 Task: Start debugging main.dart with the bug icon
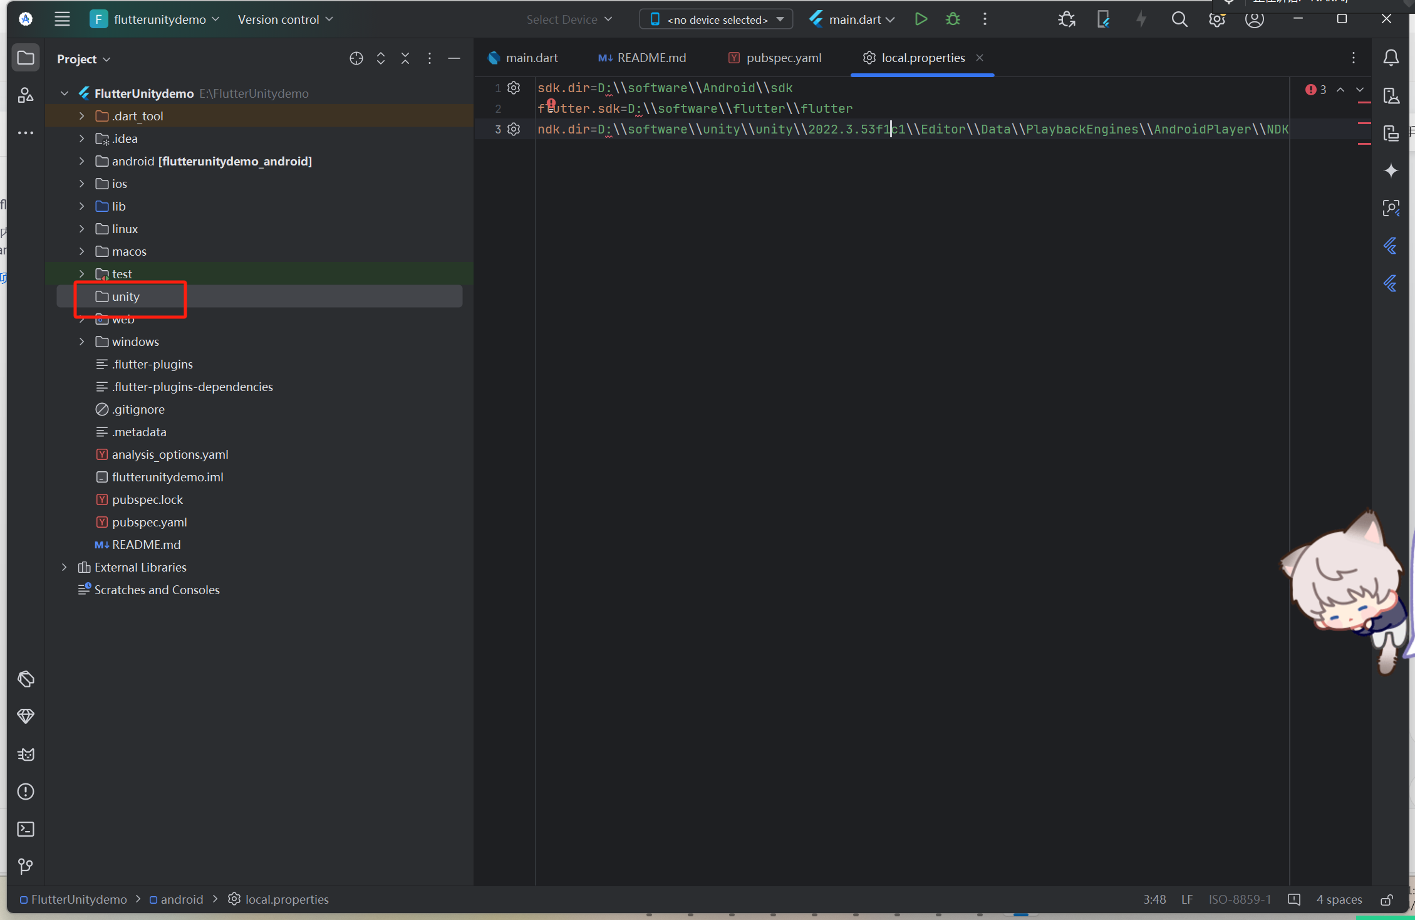click(952, 19)
